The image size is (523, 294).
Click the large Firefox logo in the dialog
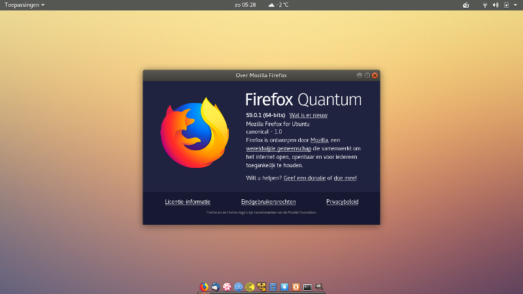coord(195,133)
